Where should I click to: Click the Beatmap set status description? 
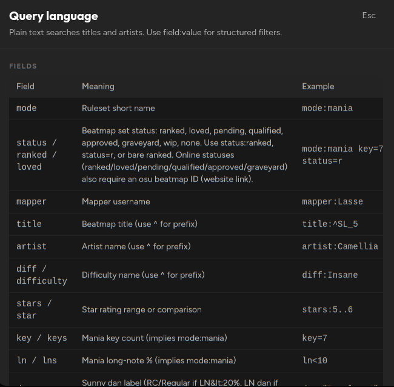(x=185, y=155)
